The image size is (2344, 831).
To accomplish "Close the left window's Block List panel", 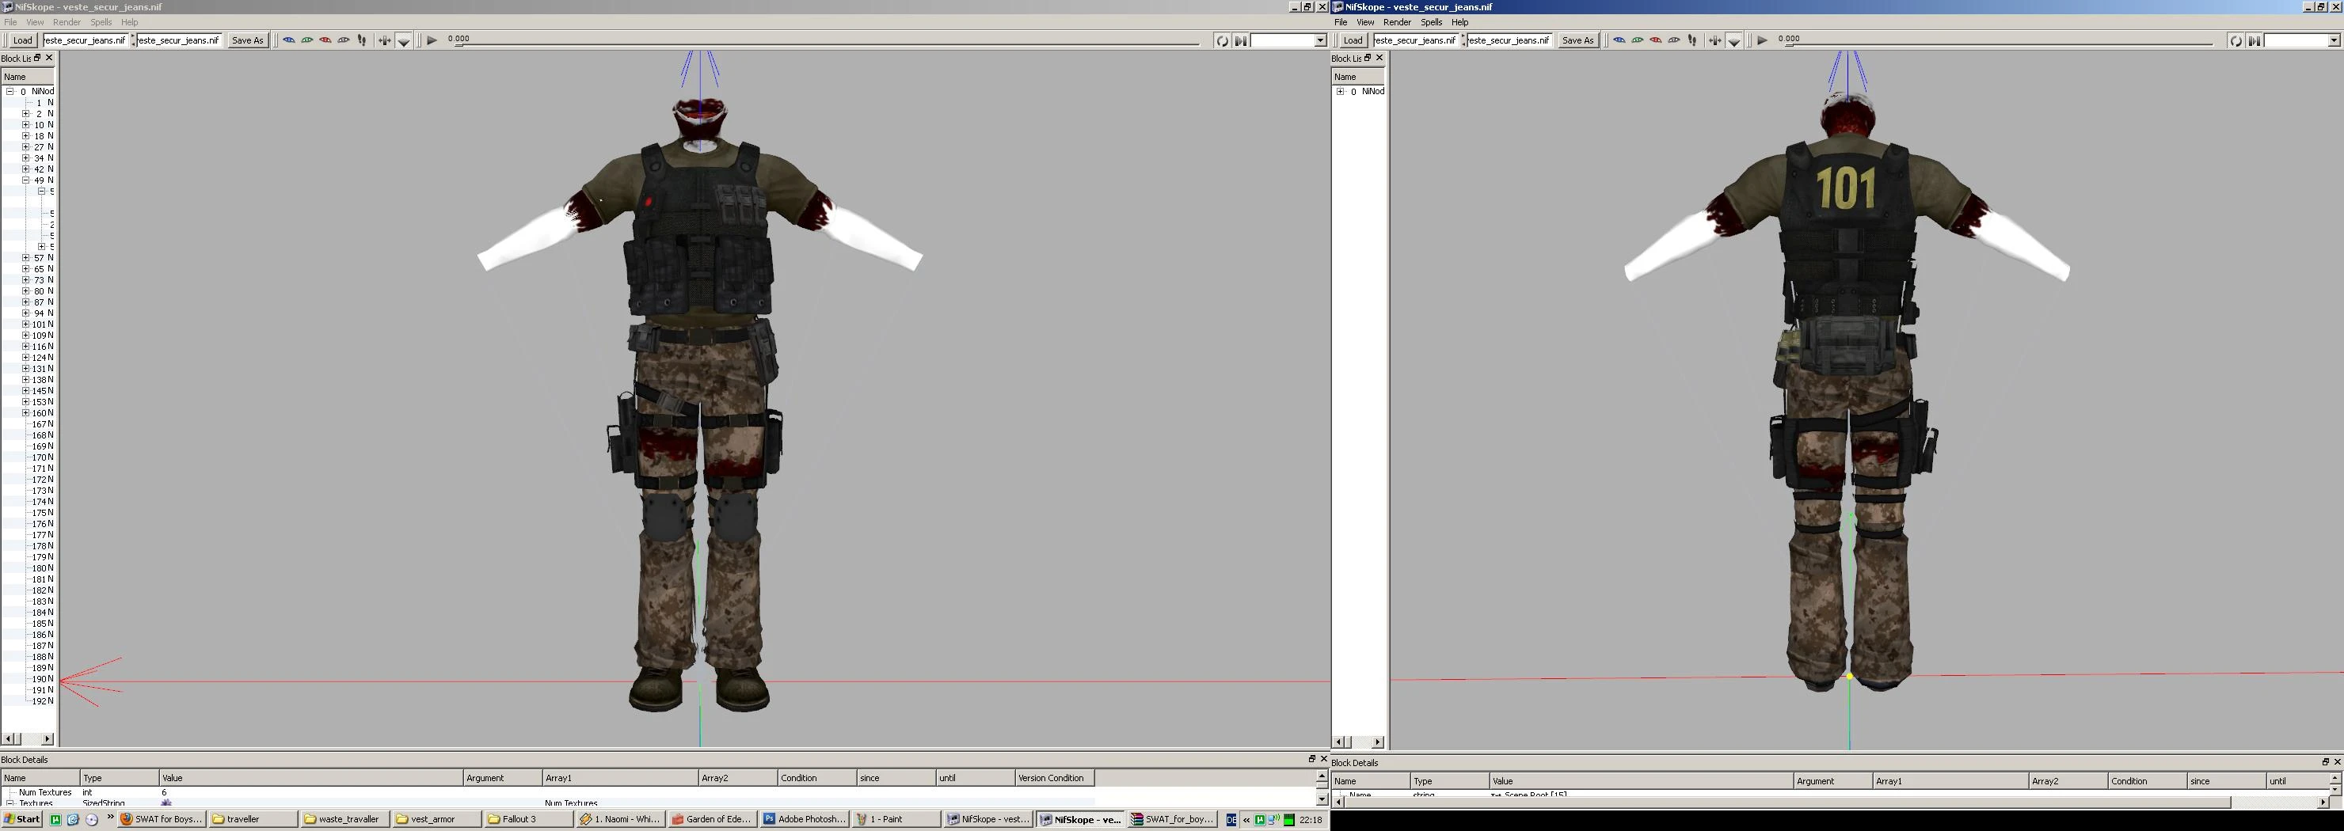I will coord(49,57).
